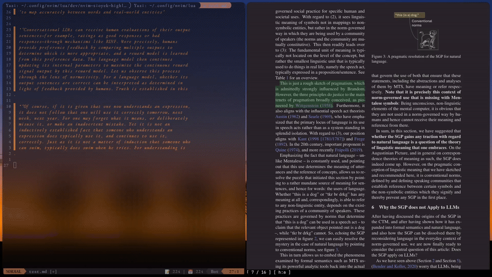Viewport: 492px width, 277px height.
Task: Place cursor on line 'to map accurately between words'
Action: pyautogui.click(x=92, y=12)
